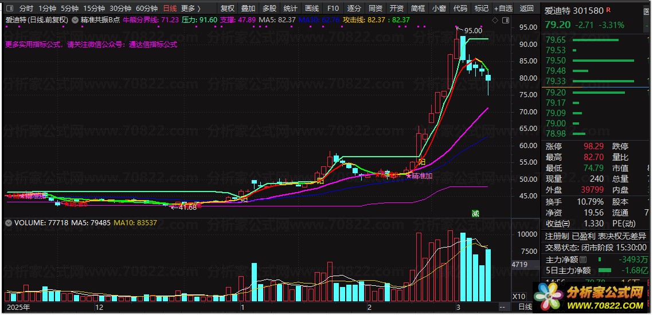The height and width of the screenshot is (315, 653).
Task: Click the 复权 toolbar button
Action: [x=228, y=9]
